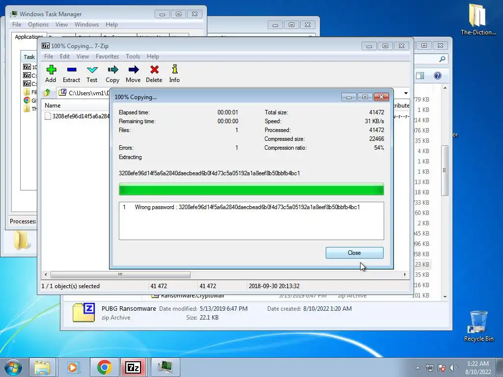Click Explorer help question mark icon

pos(438,76)
